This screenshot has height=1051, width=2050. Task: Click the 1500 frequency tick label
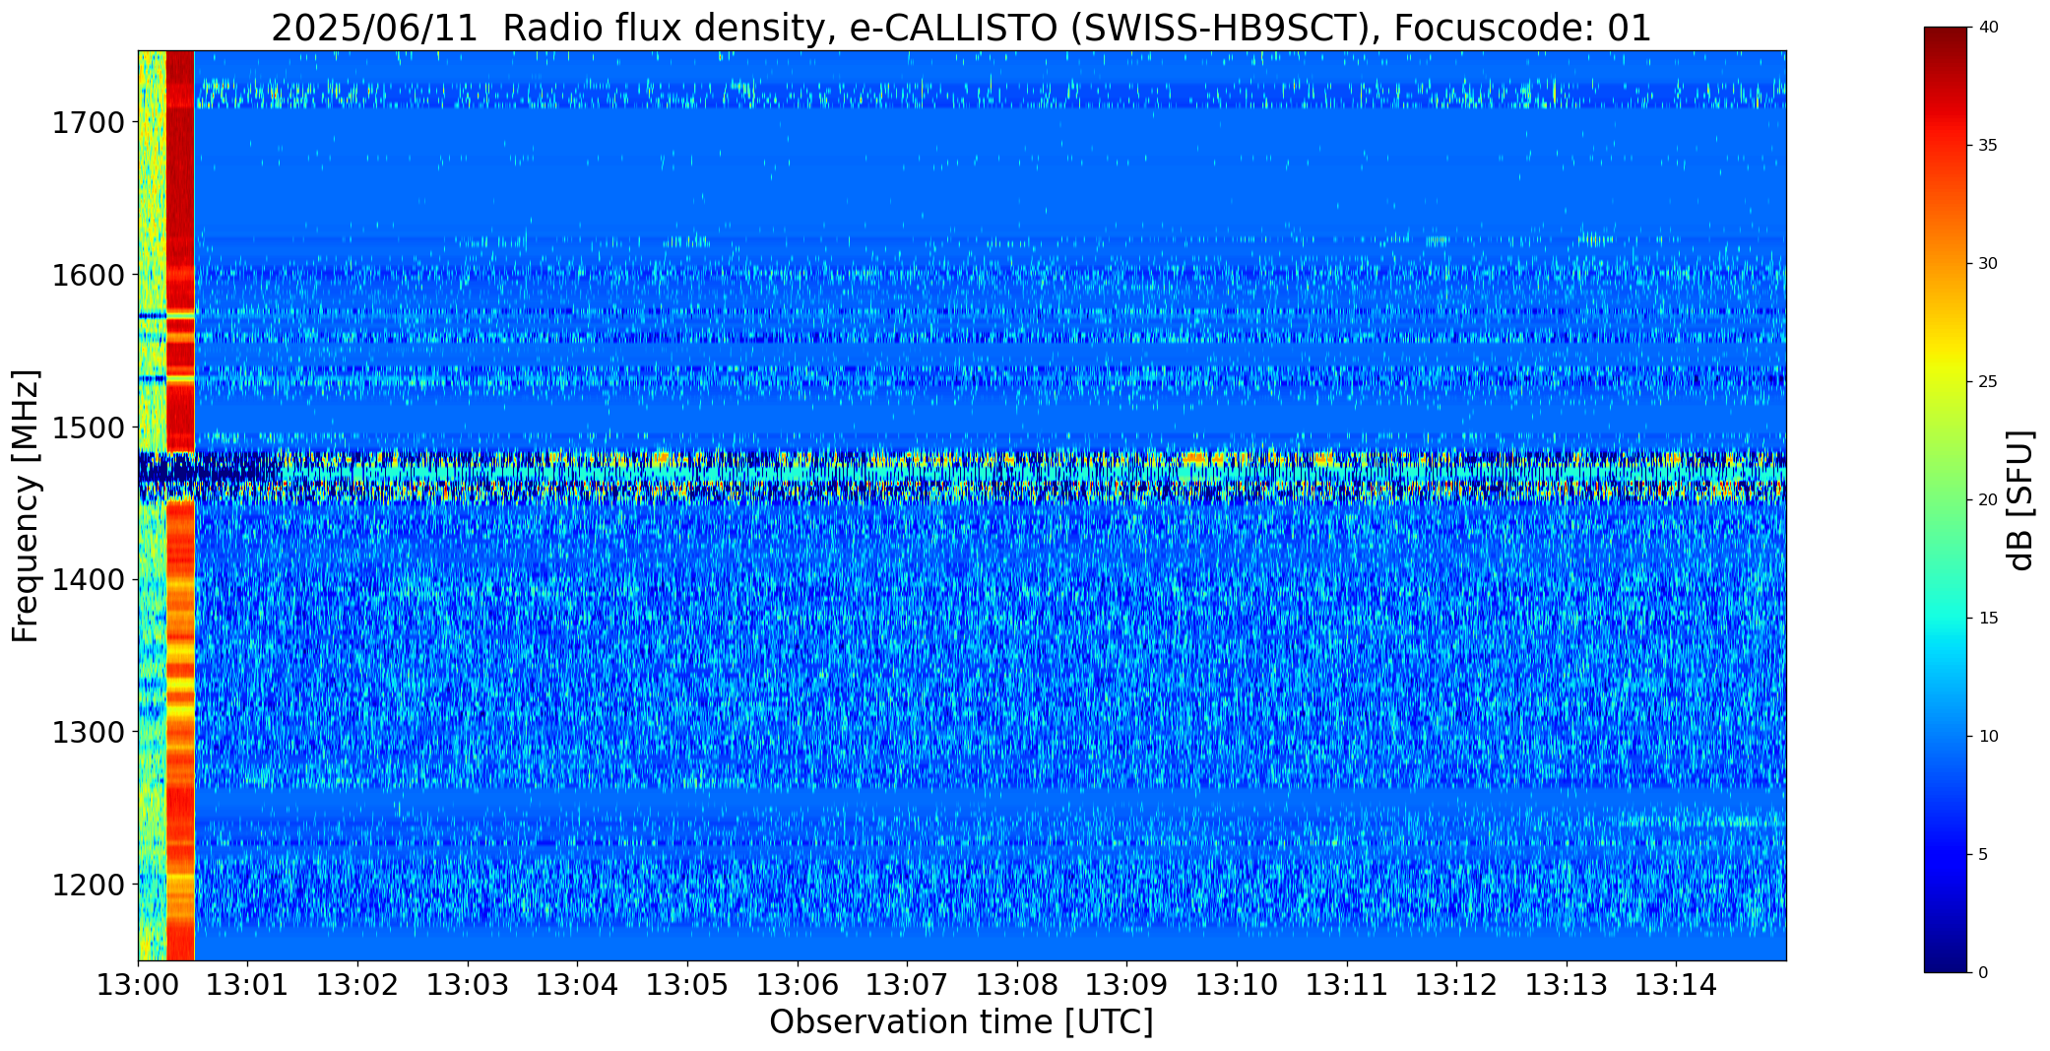coord(89,427)
